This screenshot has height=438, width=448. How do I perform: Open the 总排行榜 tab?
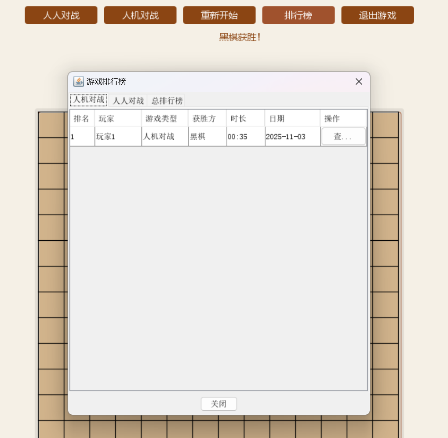(x=167, y=101)
